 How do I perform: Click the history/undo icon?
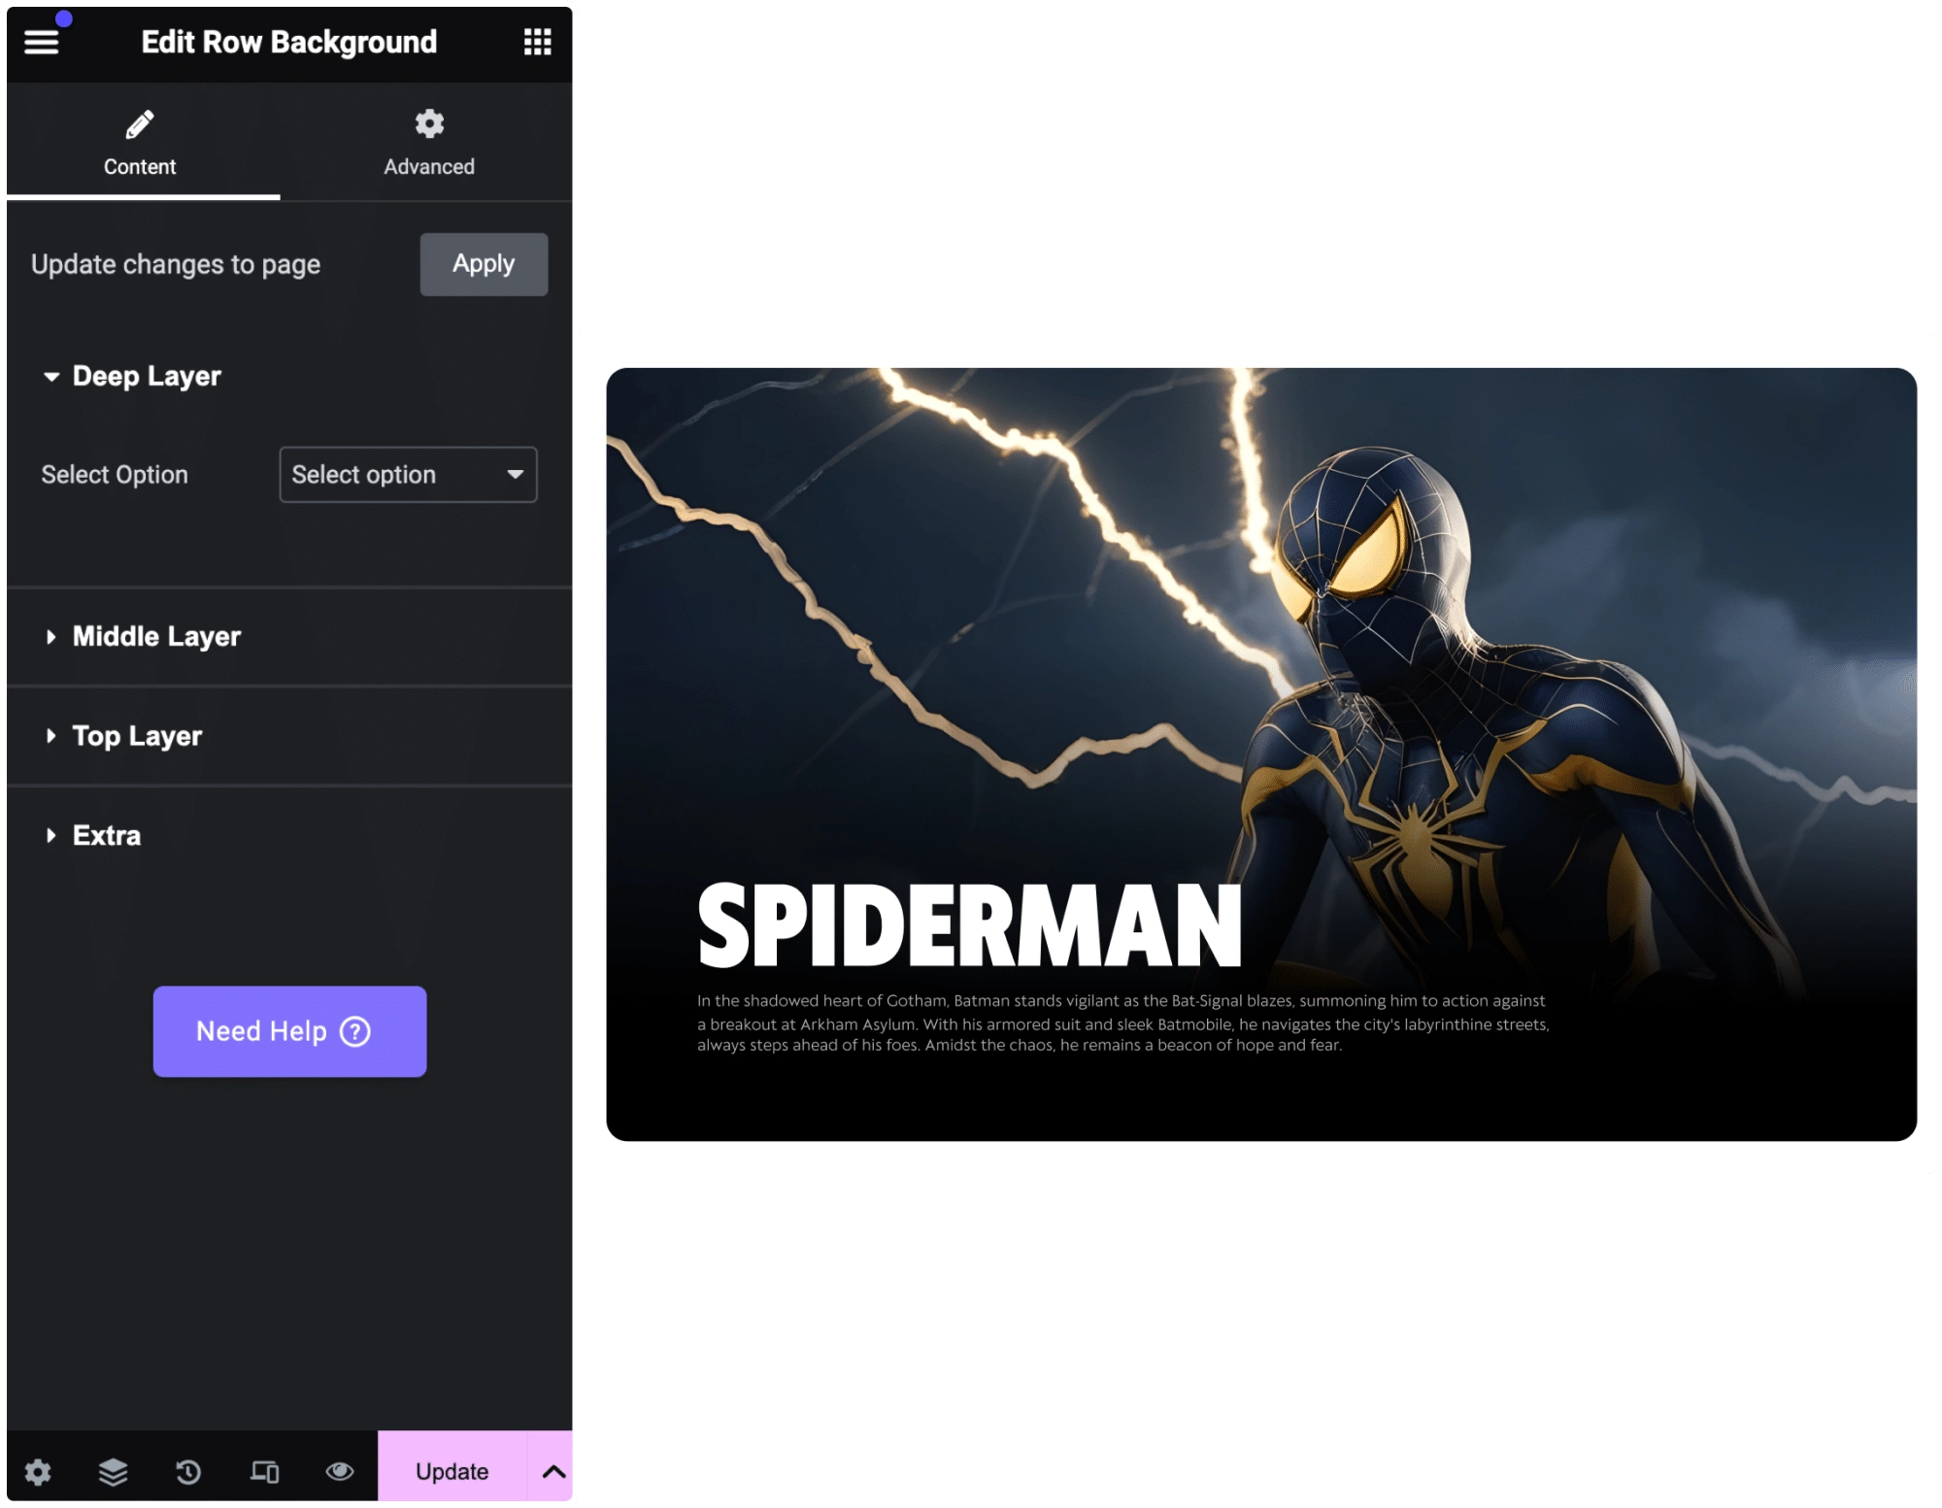(187, 1470)
